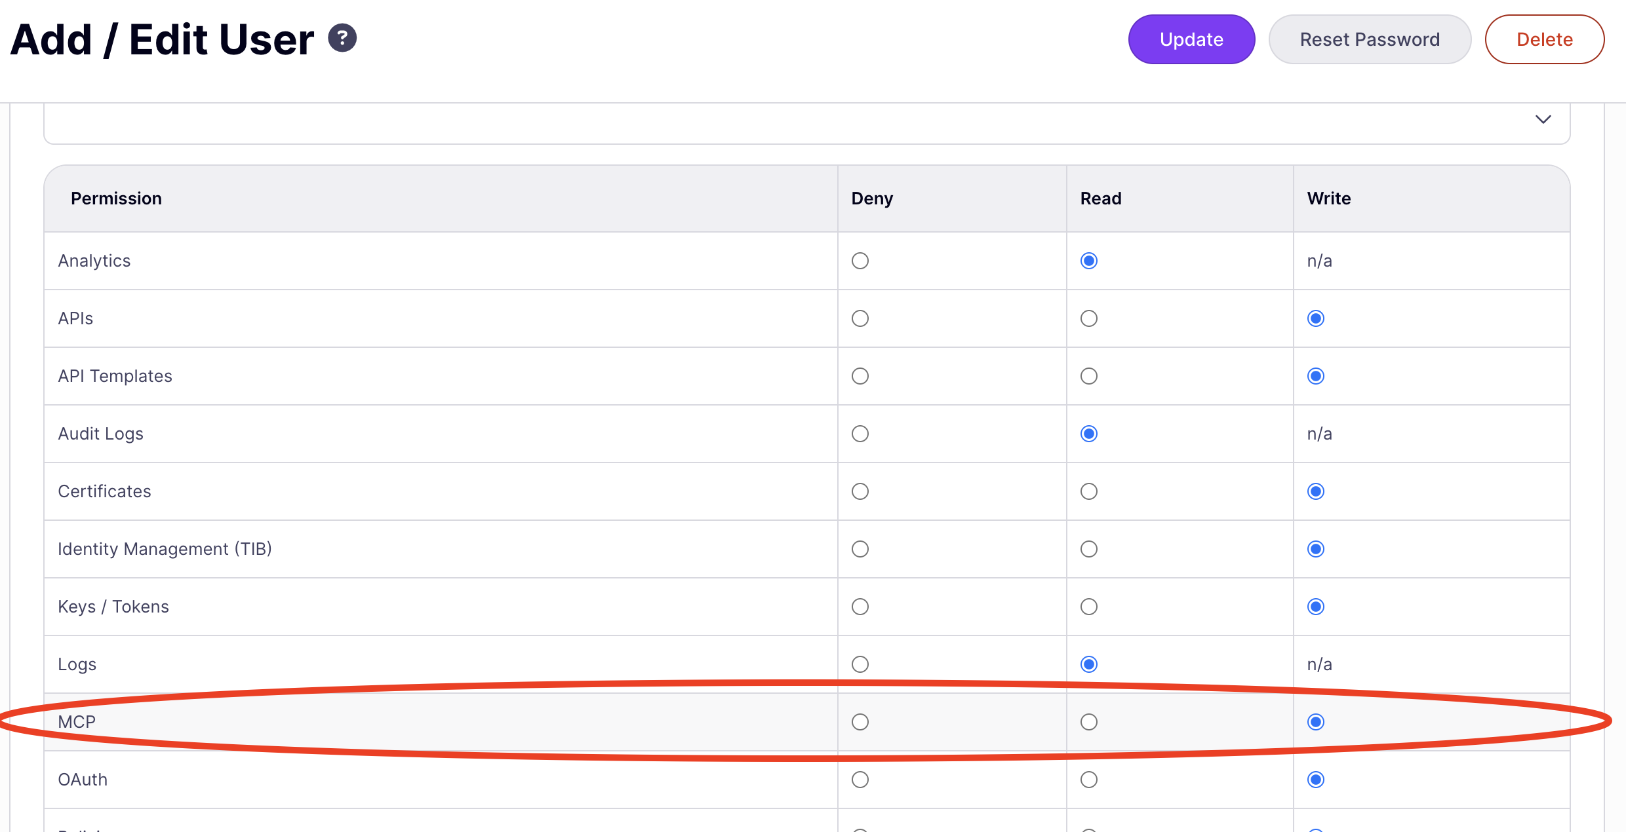1626x832 pixels.
Task: Click the Add / Edit User heading
Action: click(162, 39)
